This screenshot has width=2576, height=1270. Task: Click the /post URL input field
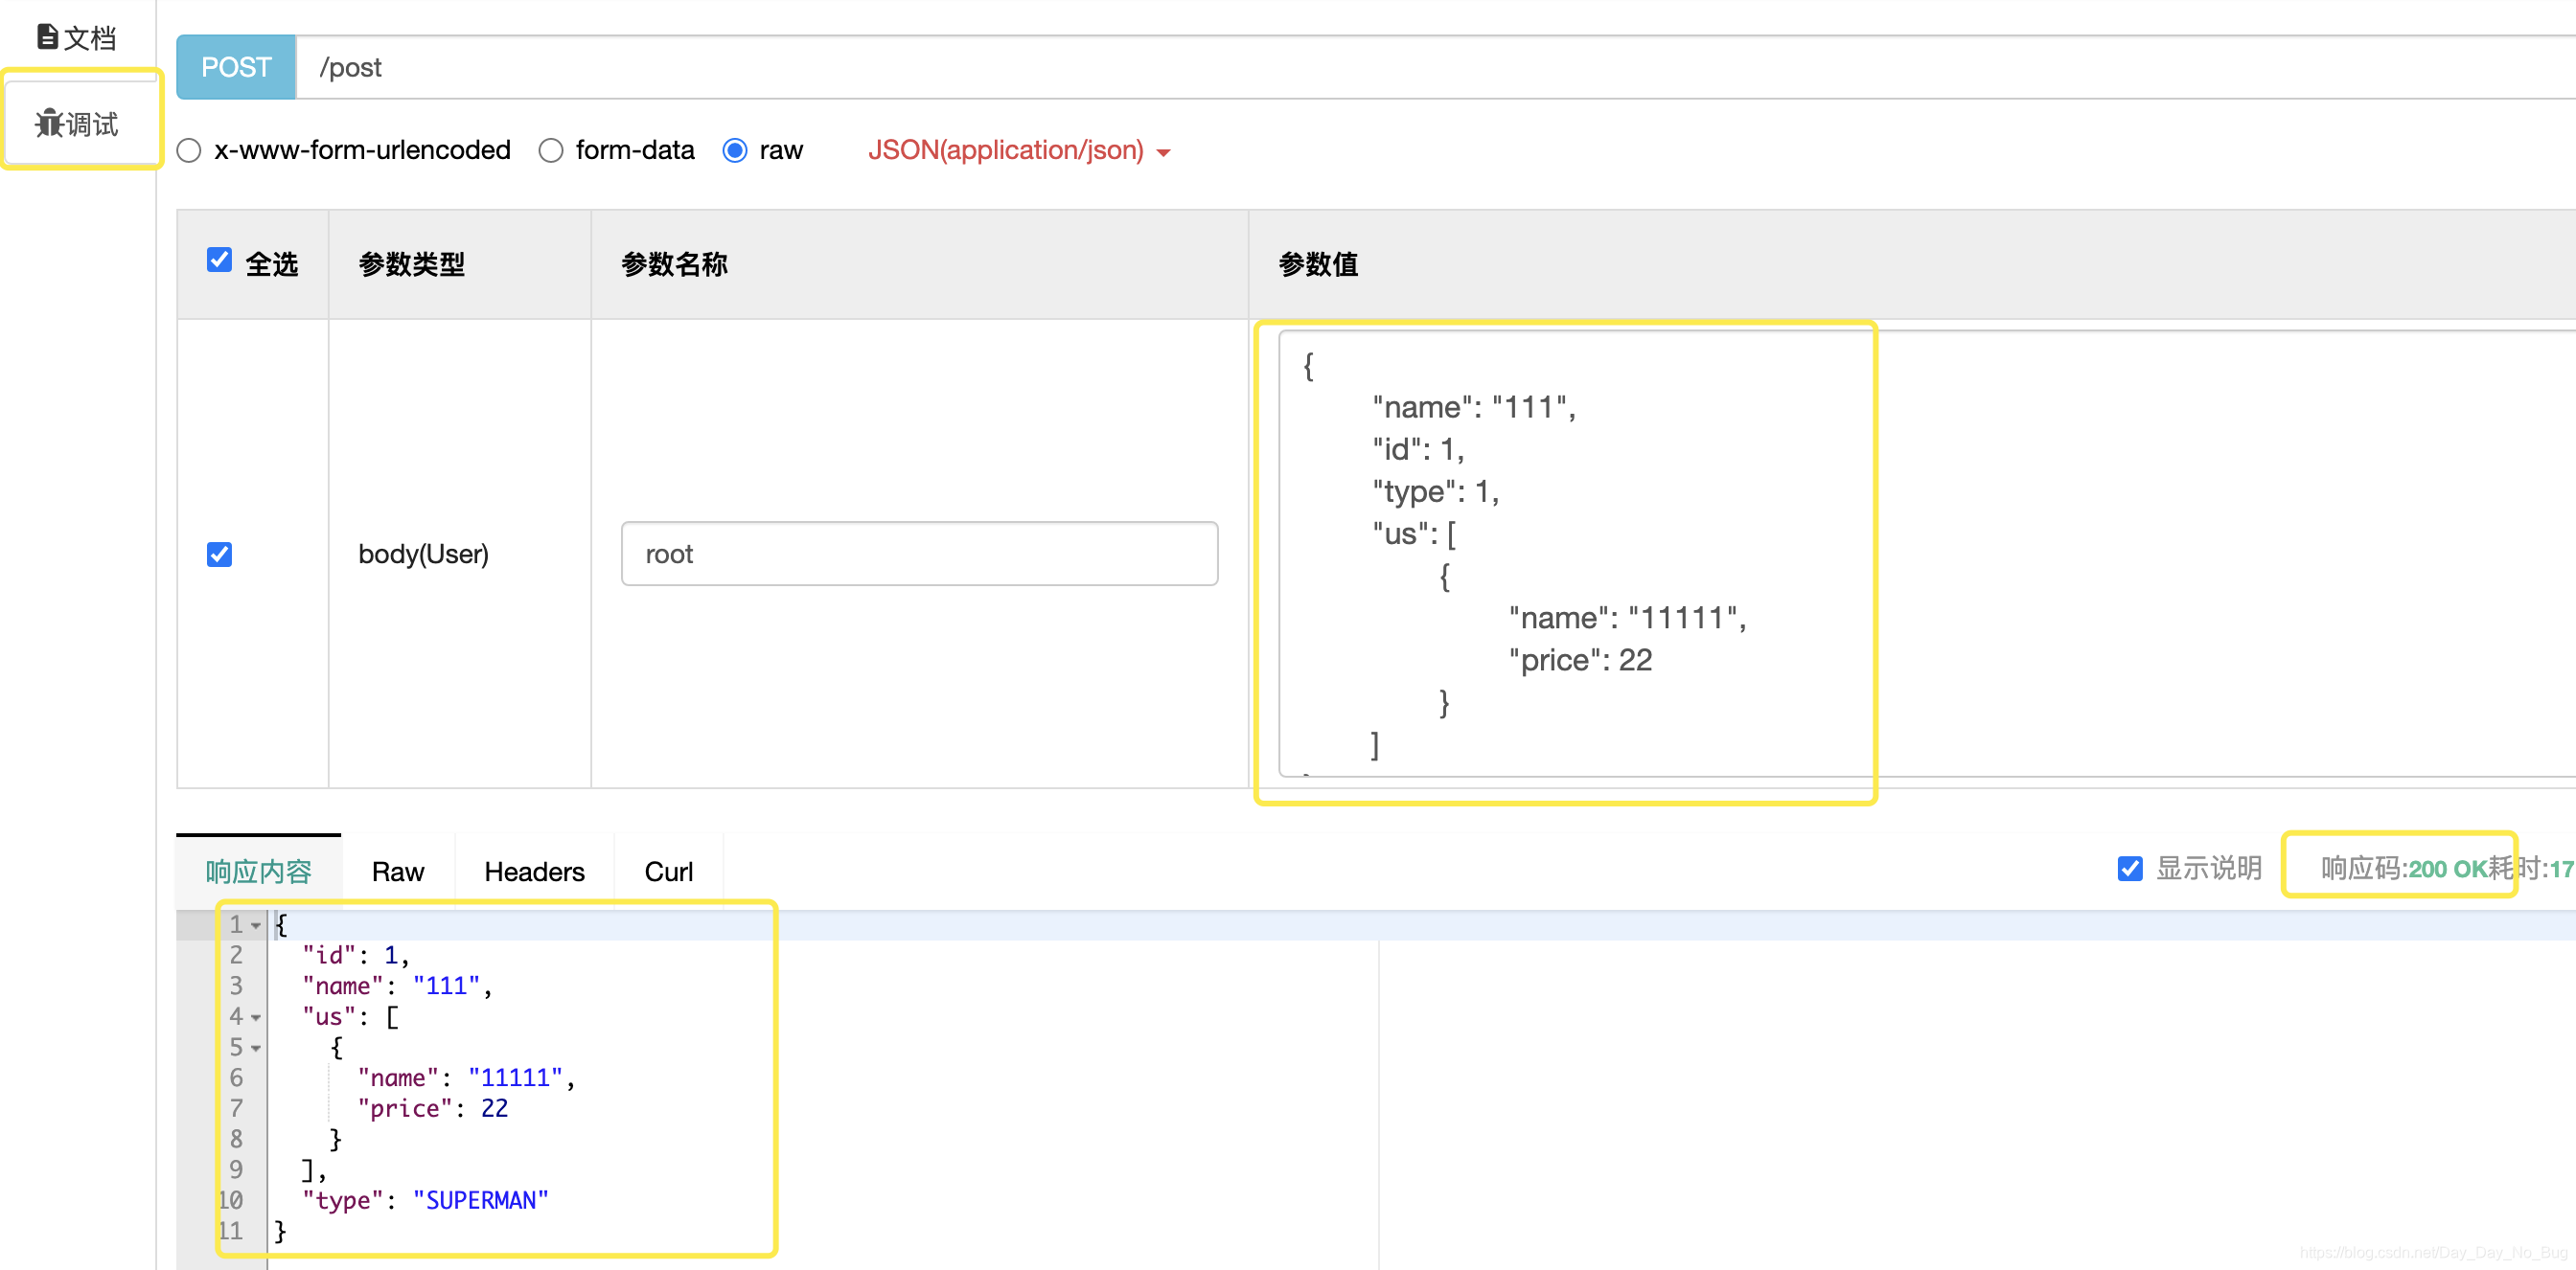(1435, 67)
